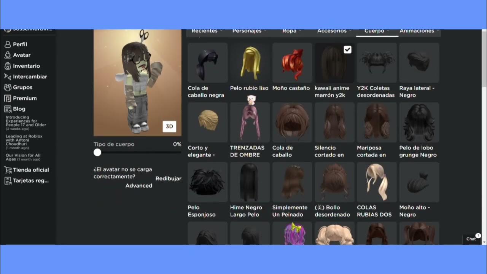Pick the Mariposa cortada en hair
Viewport: 487px width, 274px height.
tap(377, 123)
